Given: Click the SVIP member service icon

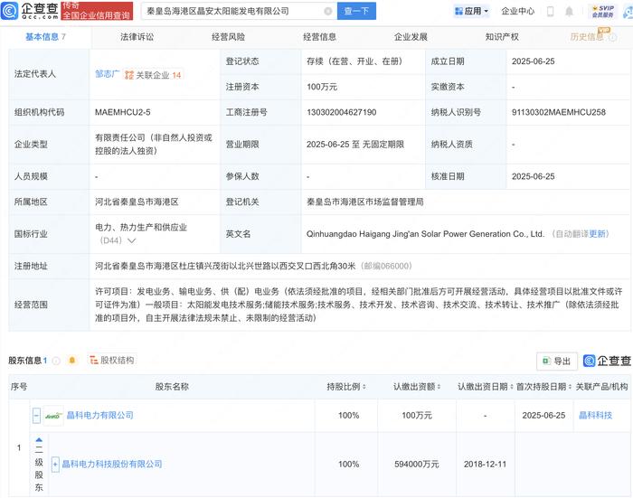Looking at the screenshot, I should (603, 12).
